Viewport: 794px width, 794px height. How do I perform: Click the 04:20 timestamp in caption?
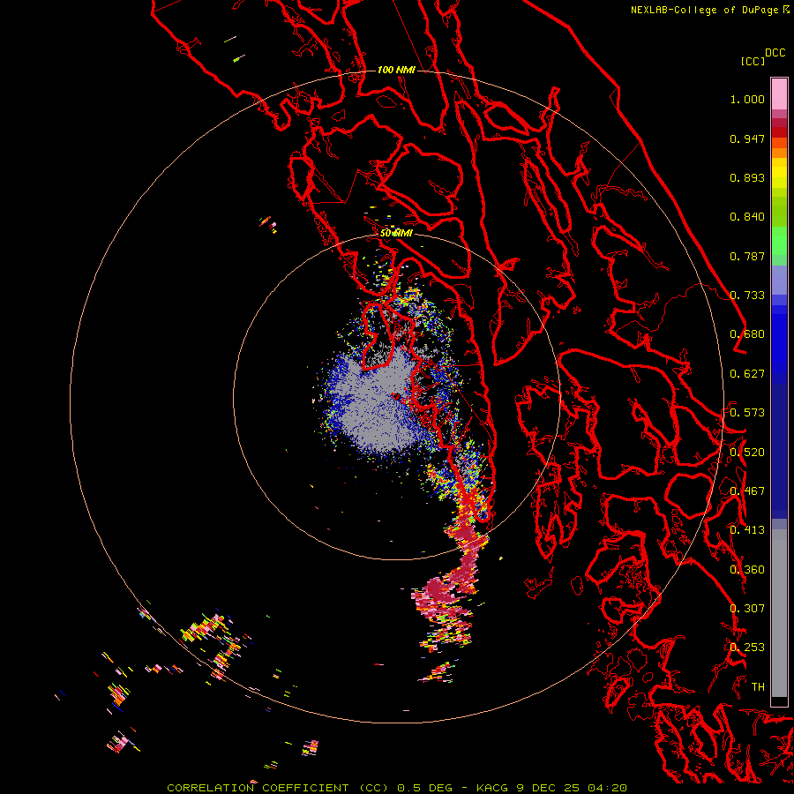pyautogui.click(x=608, y=788)
